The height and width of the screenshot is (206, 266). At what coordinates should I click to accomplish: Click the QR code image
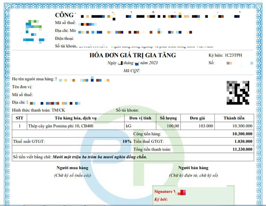pyautogui.click(x=238, y=93)
